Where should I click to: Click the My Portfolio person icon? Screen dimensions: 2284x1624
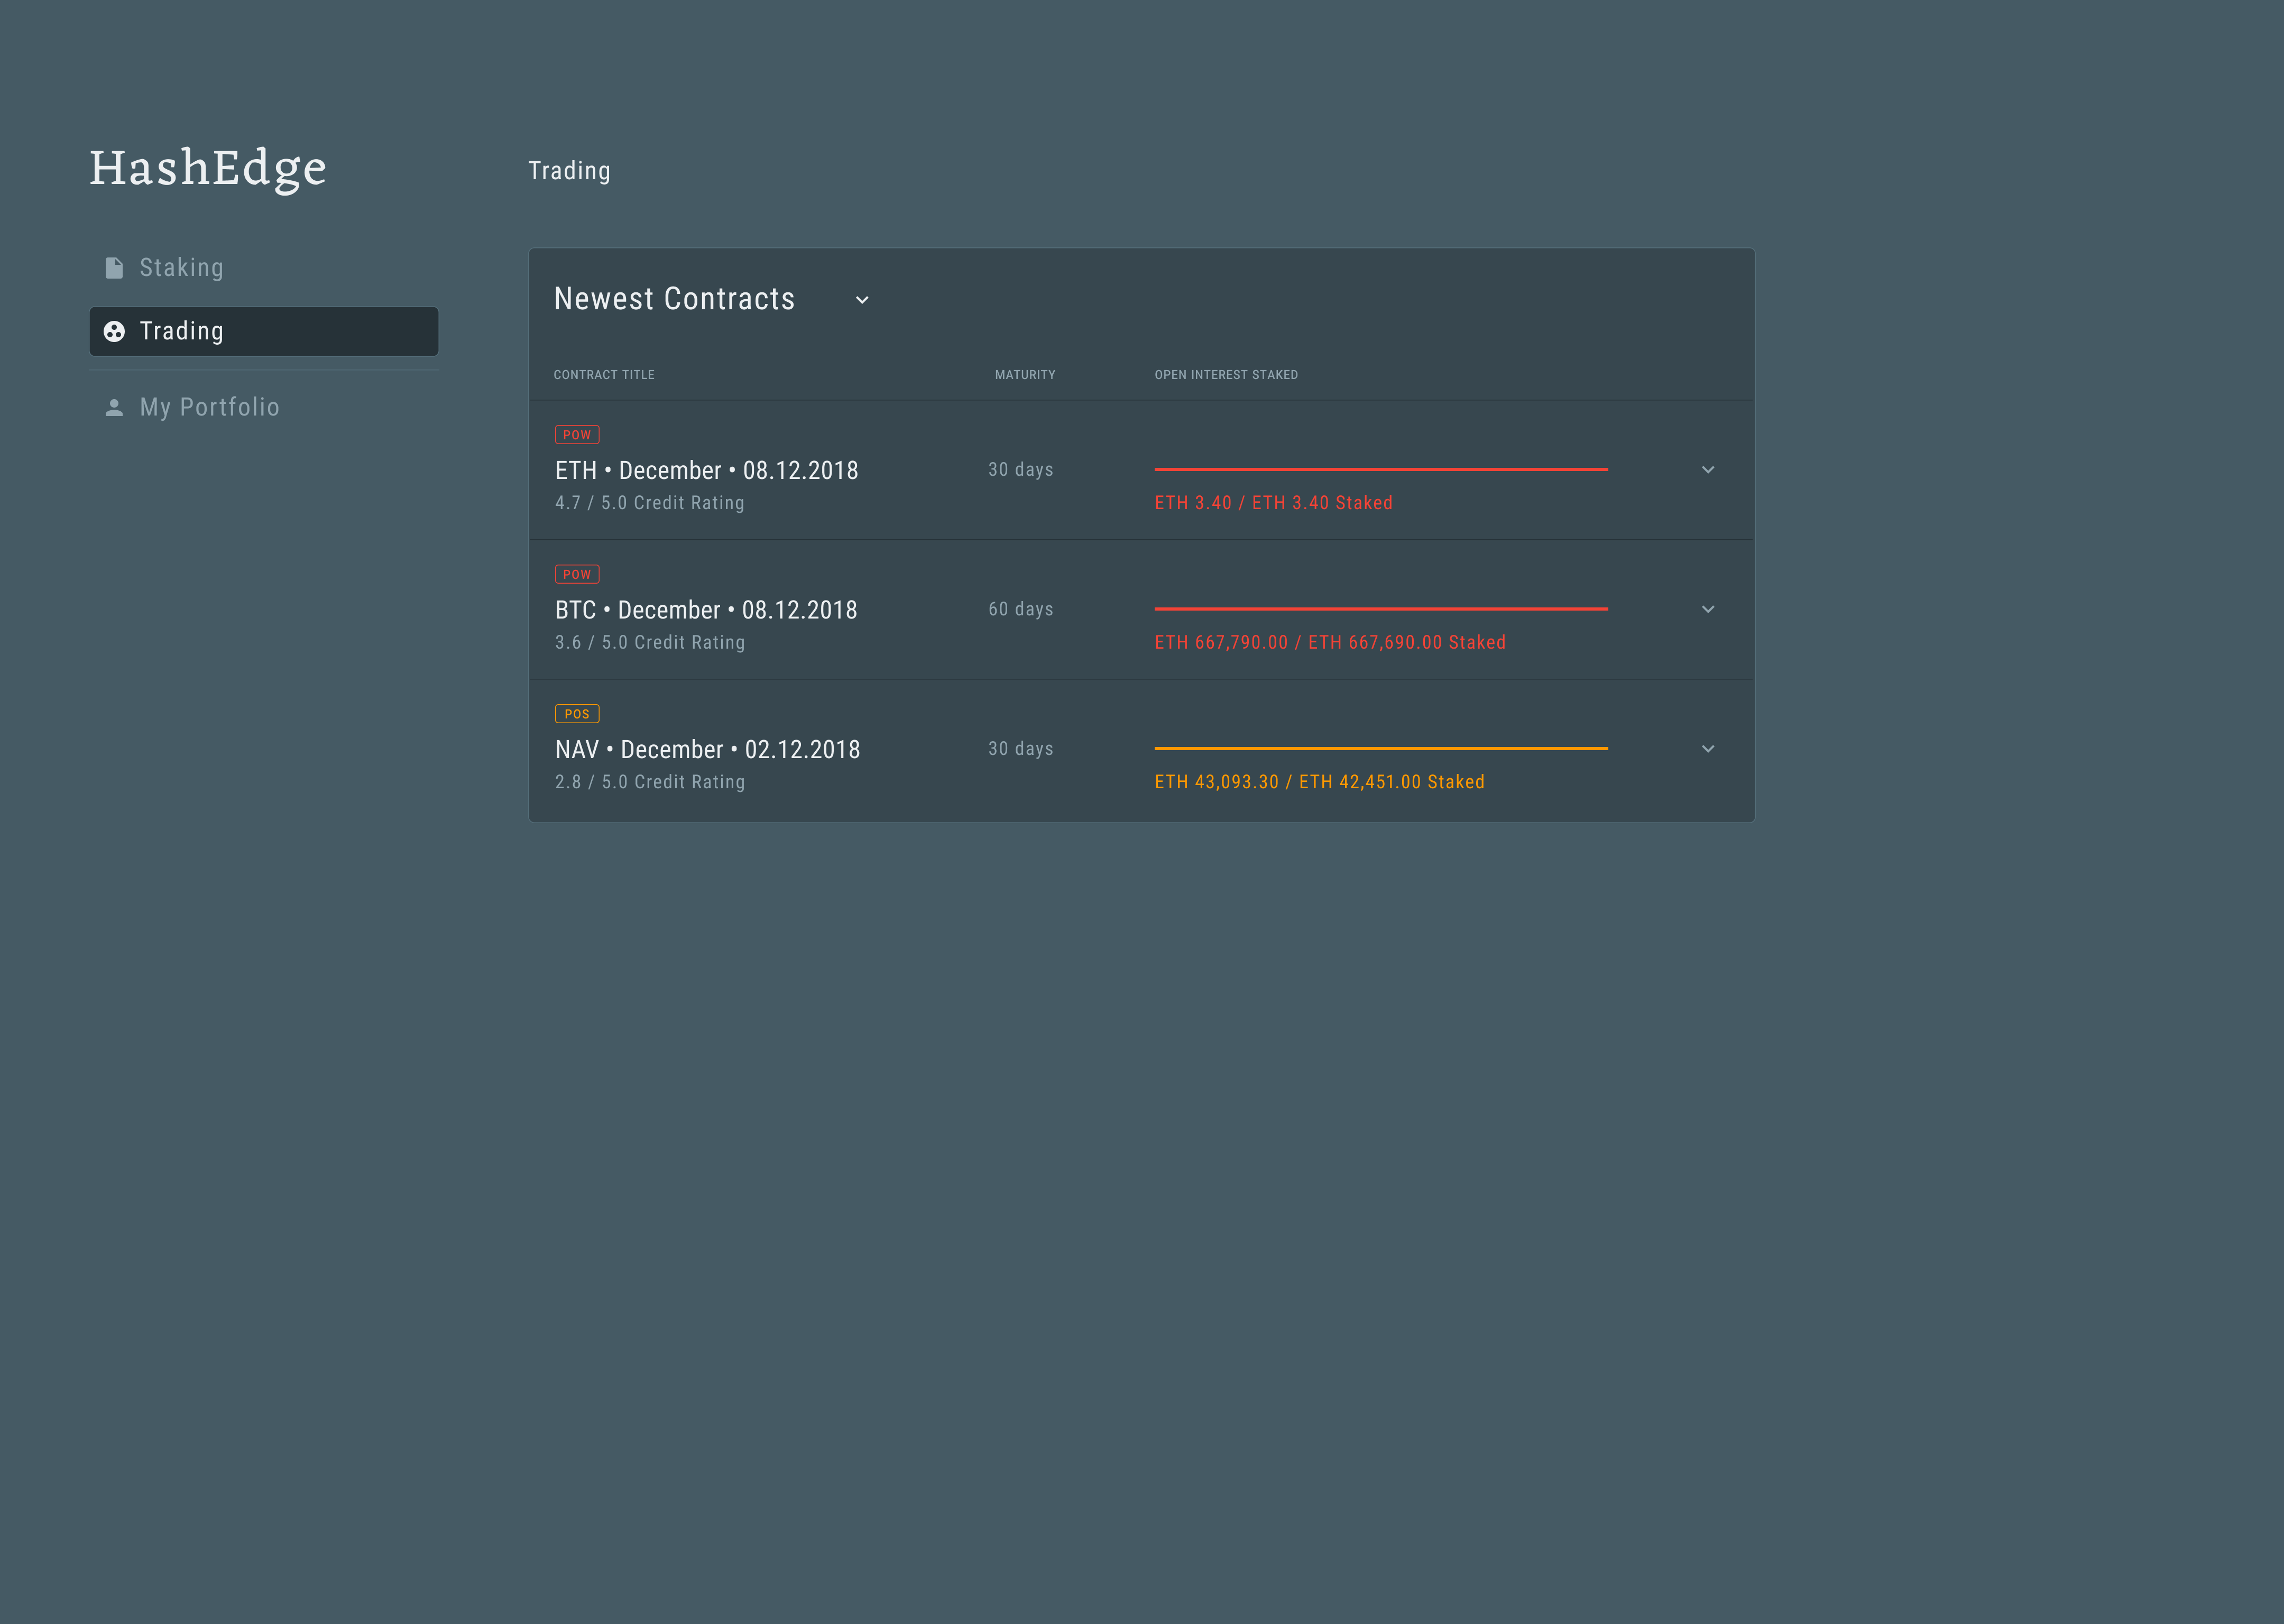pos(114,407)
